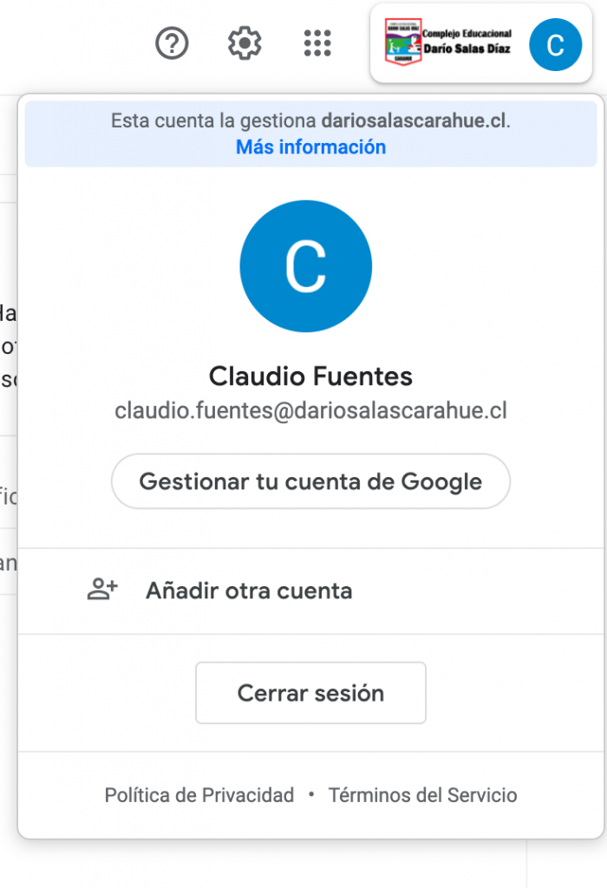This screenshot has height=888, width=607.
Task: Click the Claudio Fuentes account name
Action: click(x=310, y=376)
